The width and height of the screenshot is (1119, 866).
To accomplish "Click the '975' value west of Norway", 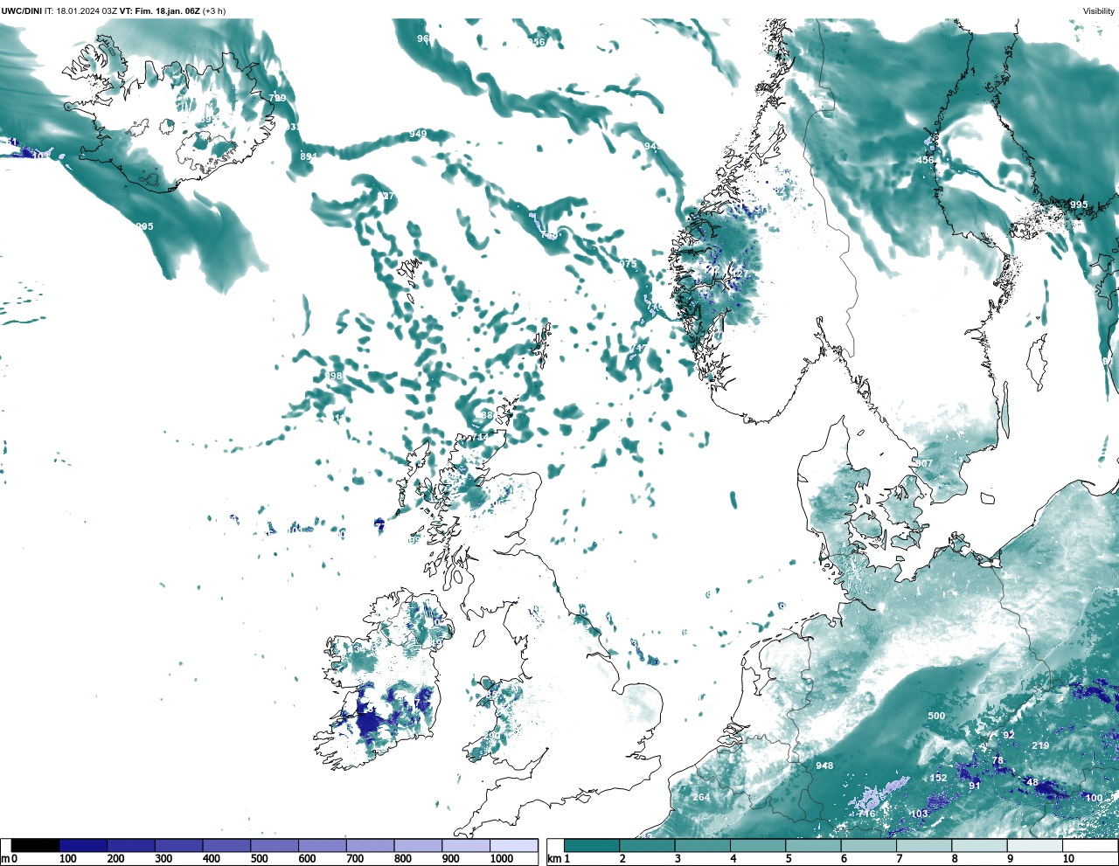I will [629, 264].
